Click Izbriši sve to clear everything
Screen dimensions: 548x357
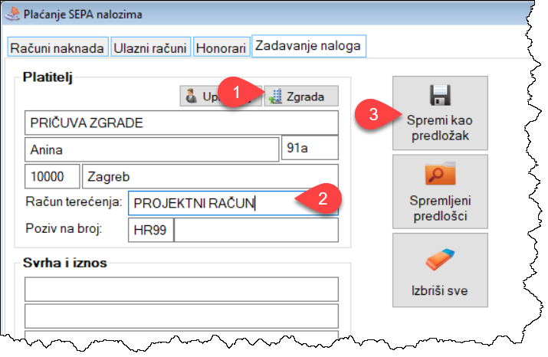[440, 270]
